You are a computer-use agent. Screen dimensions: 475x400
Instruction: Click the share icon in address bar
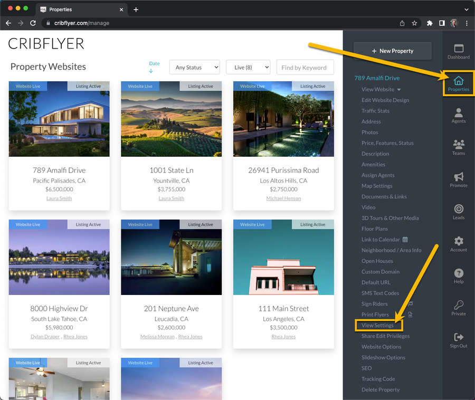tap(402, 23)
